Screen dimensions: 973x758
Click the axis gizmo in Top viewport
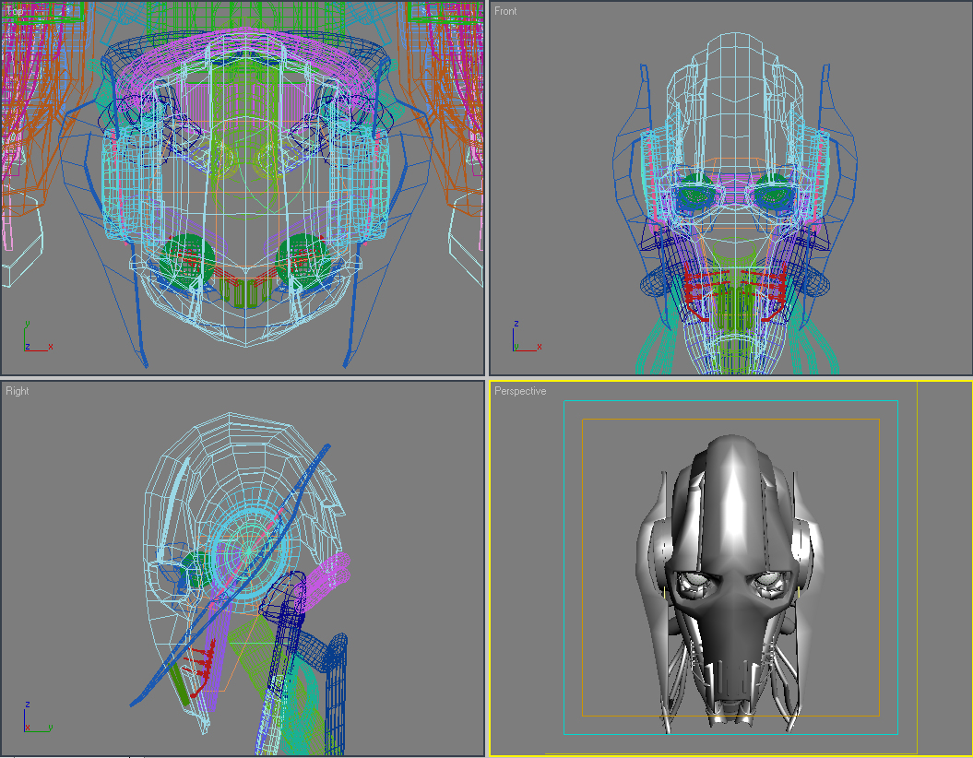point(38,337)
